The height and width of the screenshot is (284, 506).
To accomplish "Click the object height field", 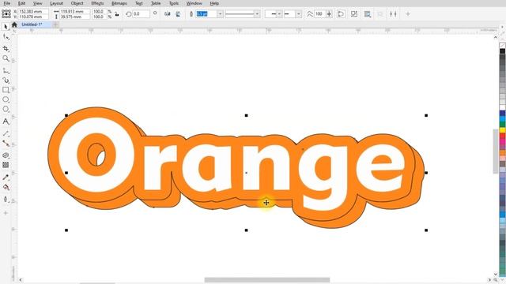I will (75, 17).
